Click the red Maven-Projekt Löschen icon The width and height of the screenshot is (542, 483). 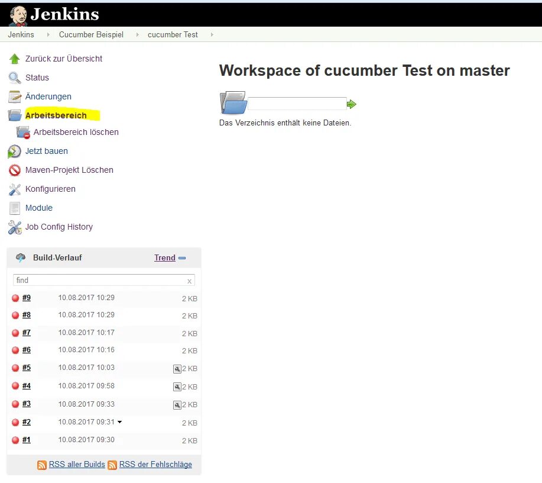pyautogui.click(x=15, y=170)
